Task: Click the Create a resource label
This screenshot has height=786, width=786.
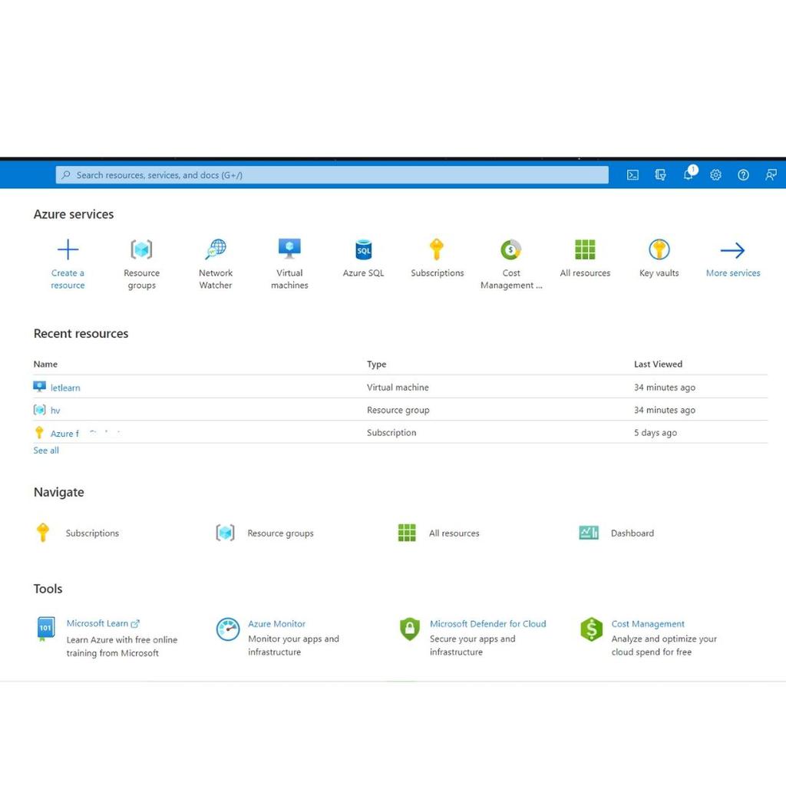Action: tap(68, 279)
